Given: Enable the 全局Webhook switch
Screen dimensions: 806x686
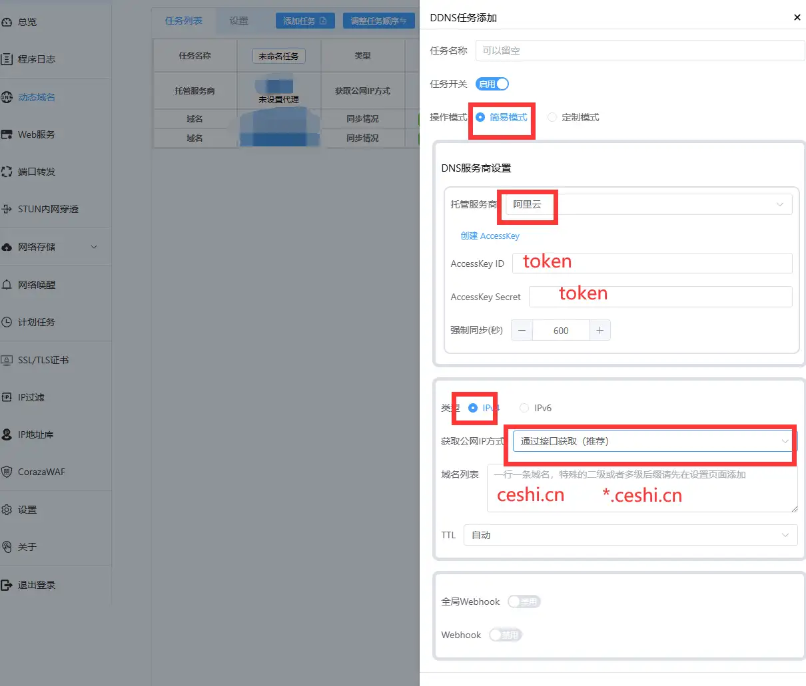Looking at the screenshot, I should pos(524,601).
